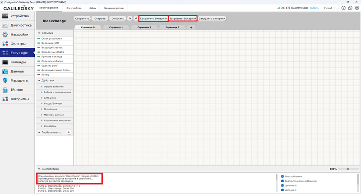Click Сохранить бинарник button
Screen dimensions: 361x194
tap(154, 18)
